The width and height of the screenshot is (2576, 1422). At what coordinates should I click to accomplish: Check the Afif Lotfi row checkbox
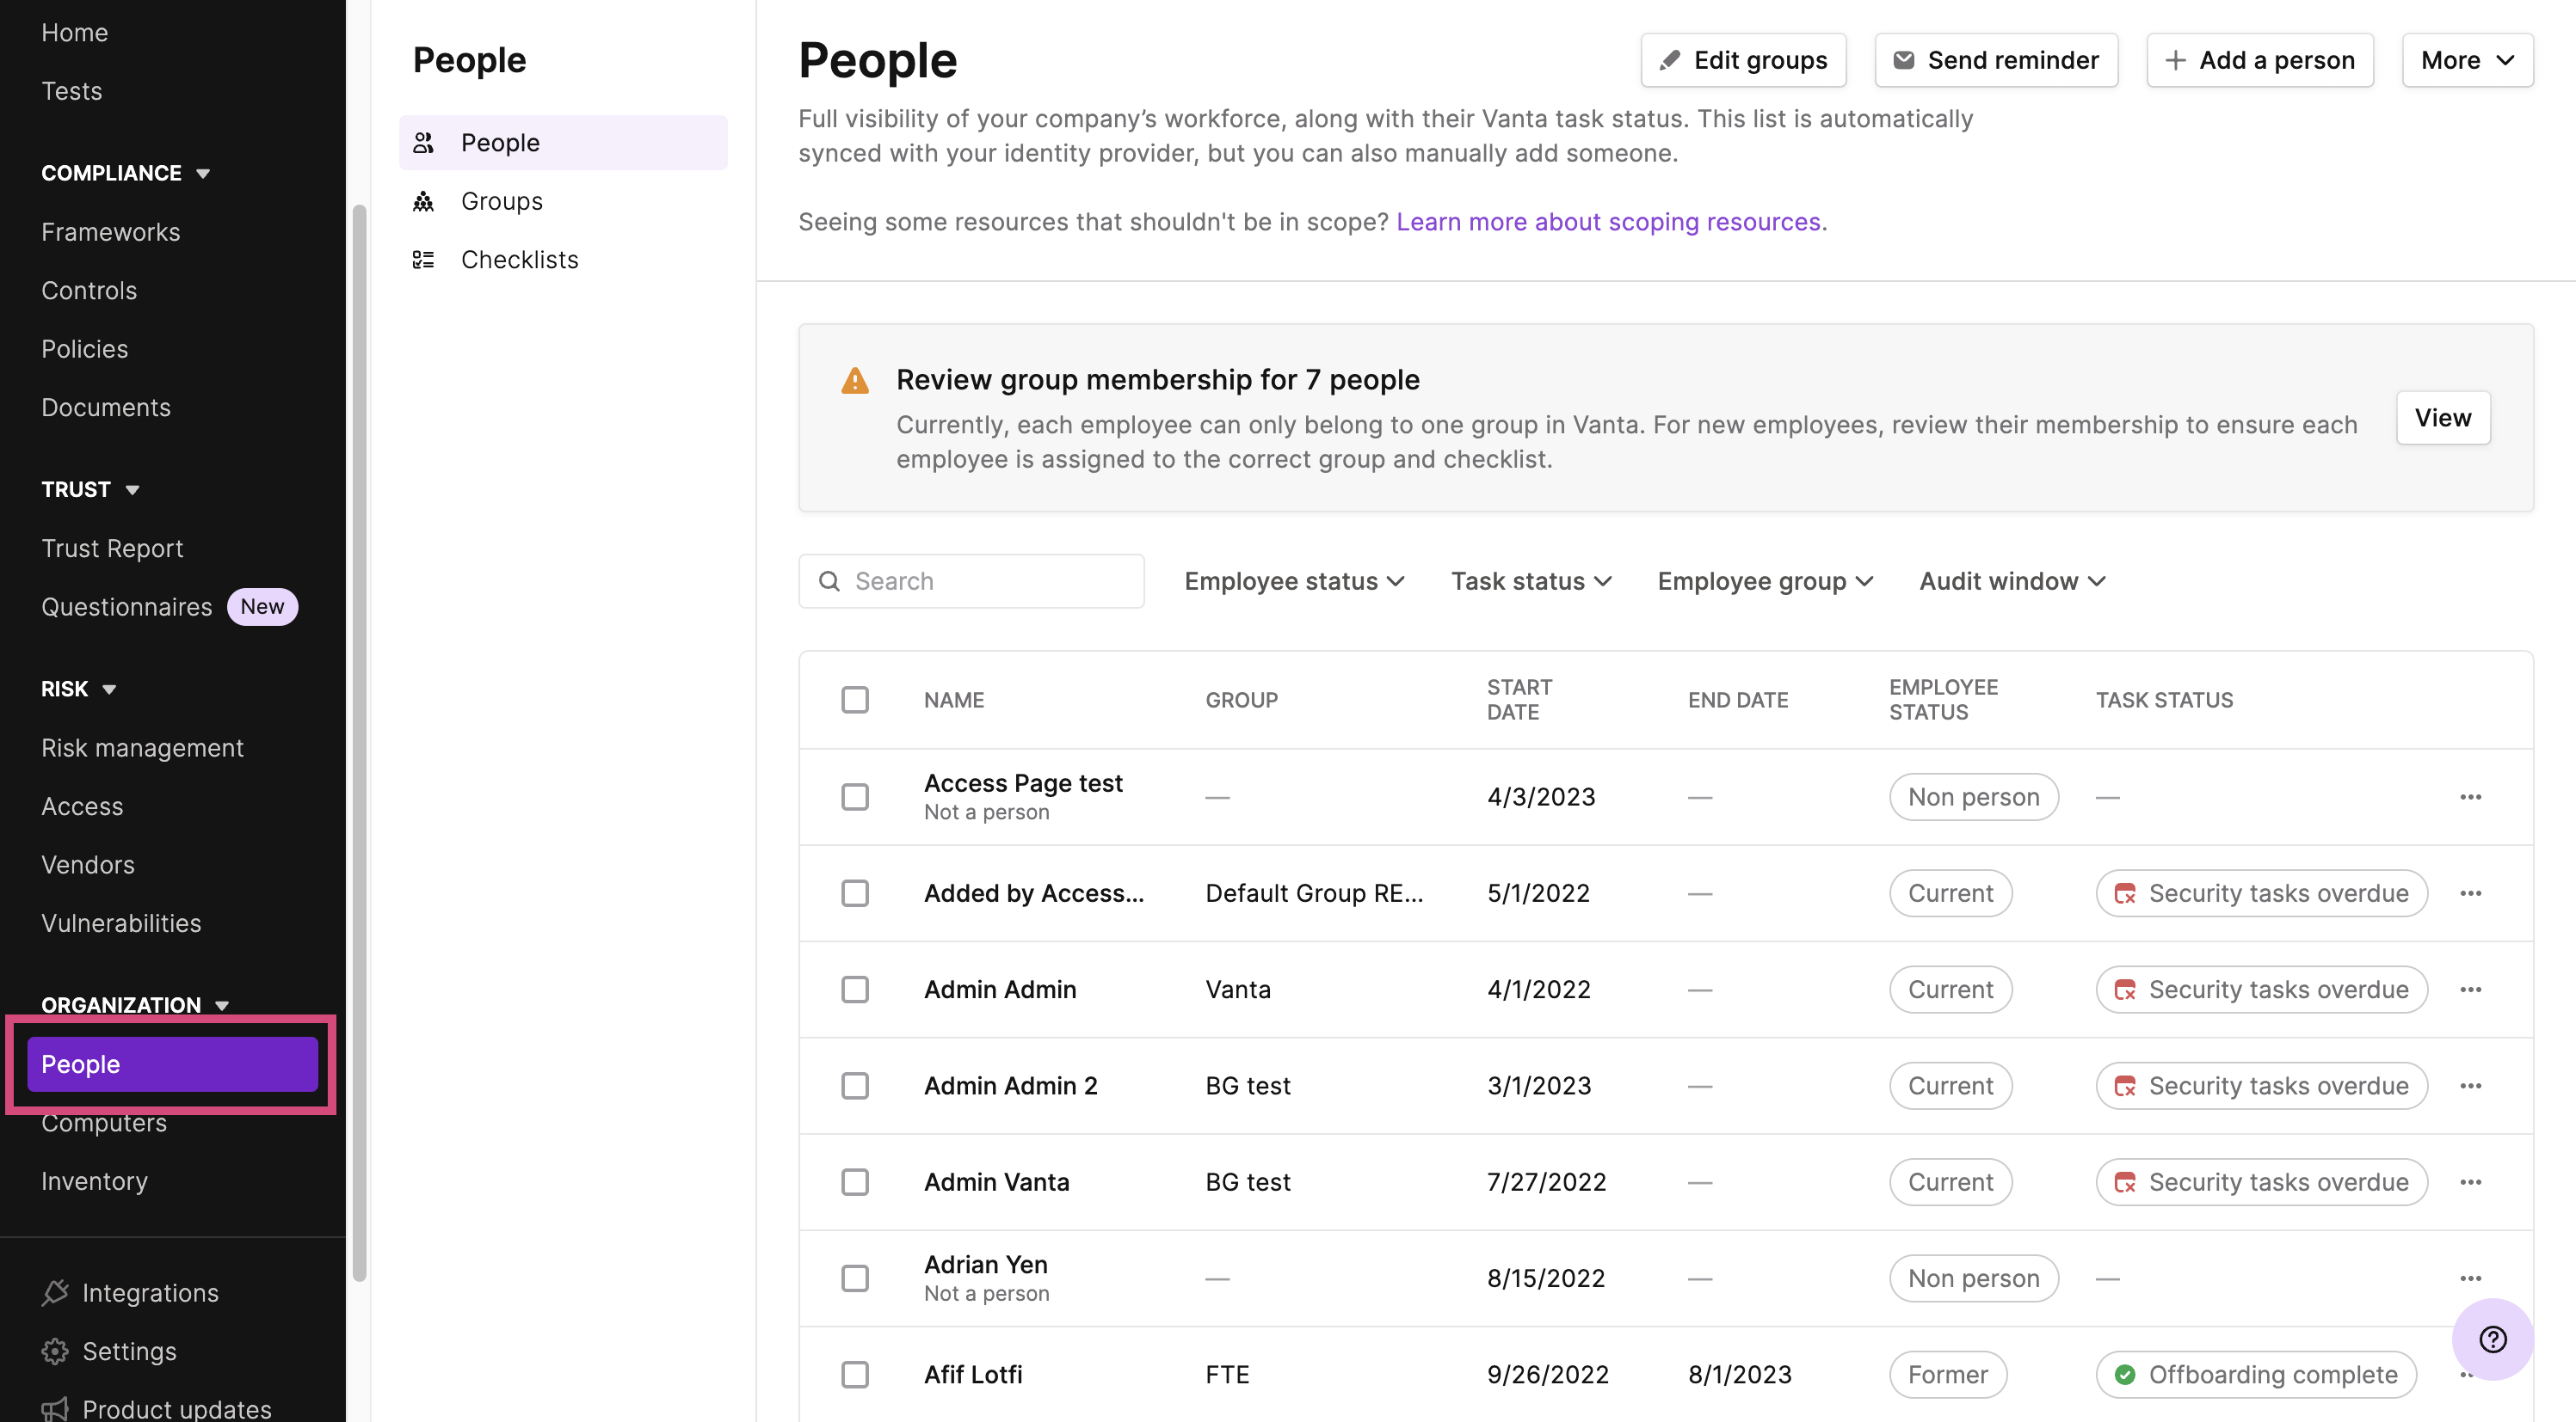click(x=855, y=1374)
